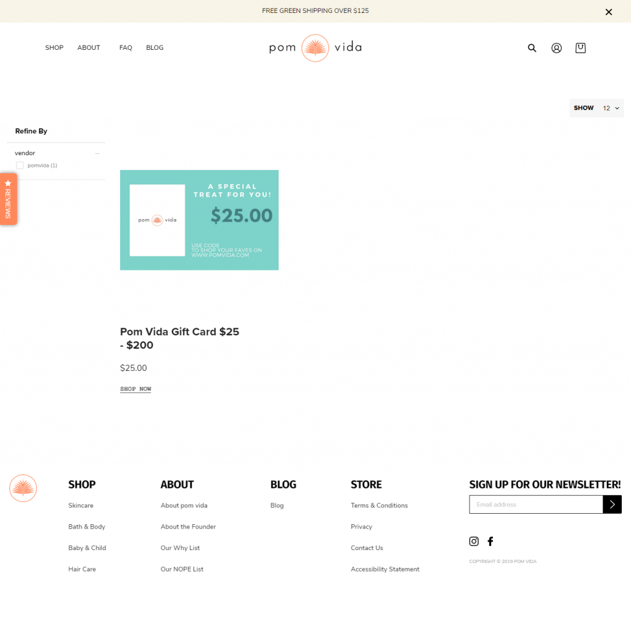Open the Facebook social icon
631x624 pixels.
click(490, 541)
